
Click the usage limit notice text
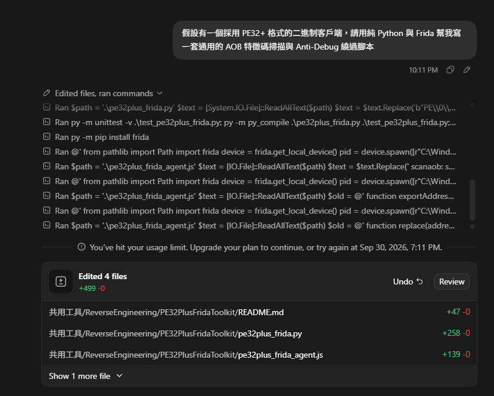(x=265, y=247)
